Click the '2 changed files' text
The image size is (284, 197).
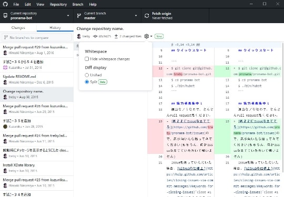point(130,36)
